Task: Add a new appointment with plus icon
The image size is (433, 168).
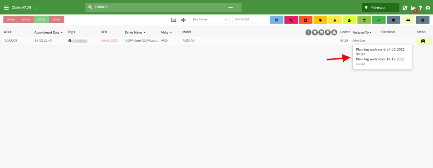Action: [183, 20]
